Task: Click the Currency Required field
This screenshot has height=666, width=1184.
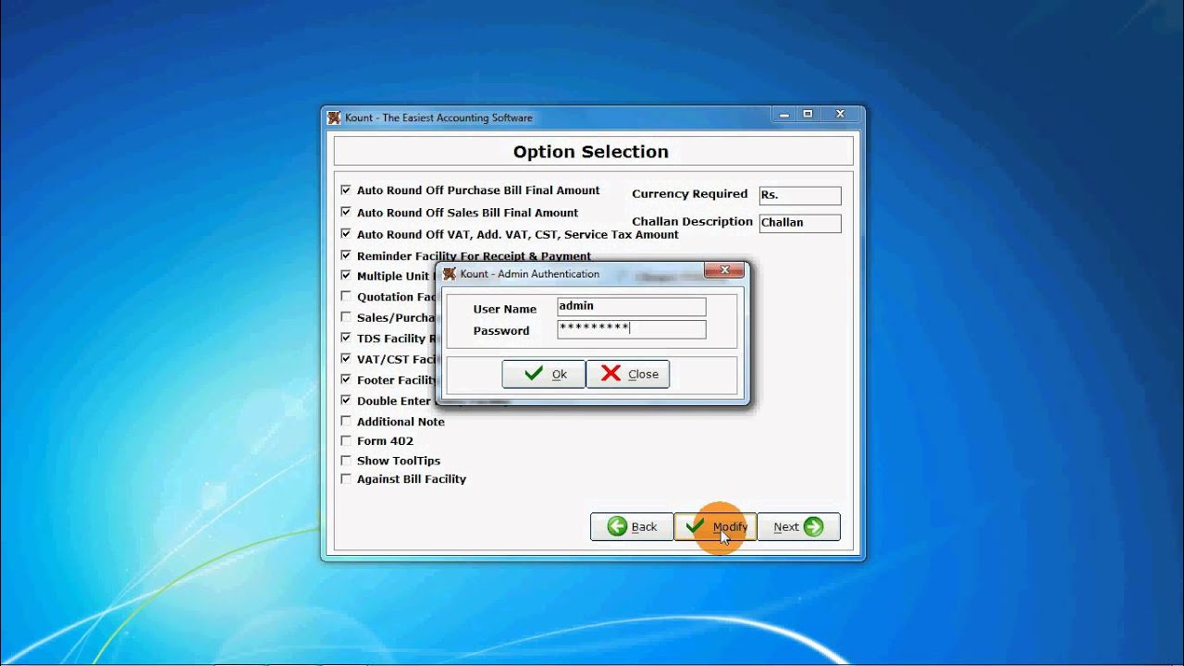Action: tap(800, 195)
